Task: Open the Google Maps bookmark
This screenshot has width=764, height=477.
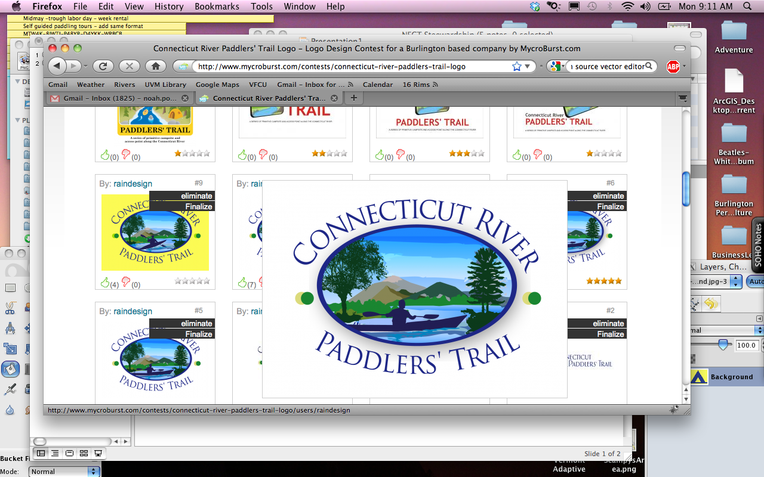Action: [217, 85]
